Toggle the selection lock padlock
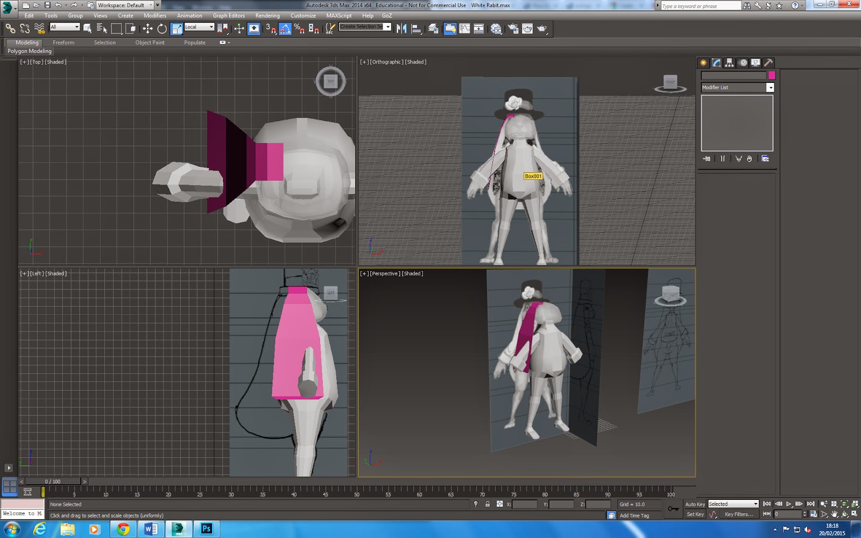This screenshot has height=538, width=861. 488,504
